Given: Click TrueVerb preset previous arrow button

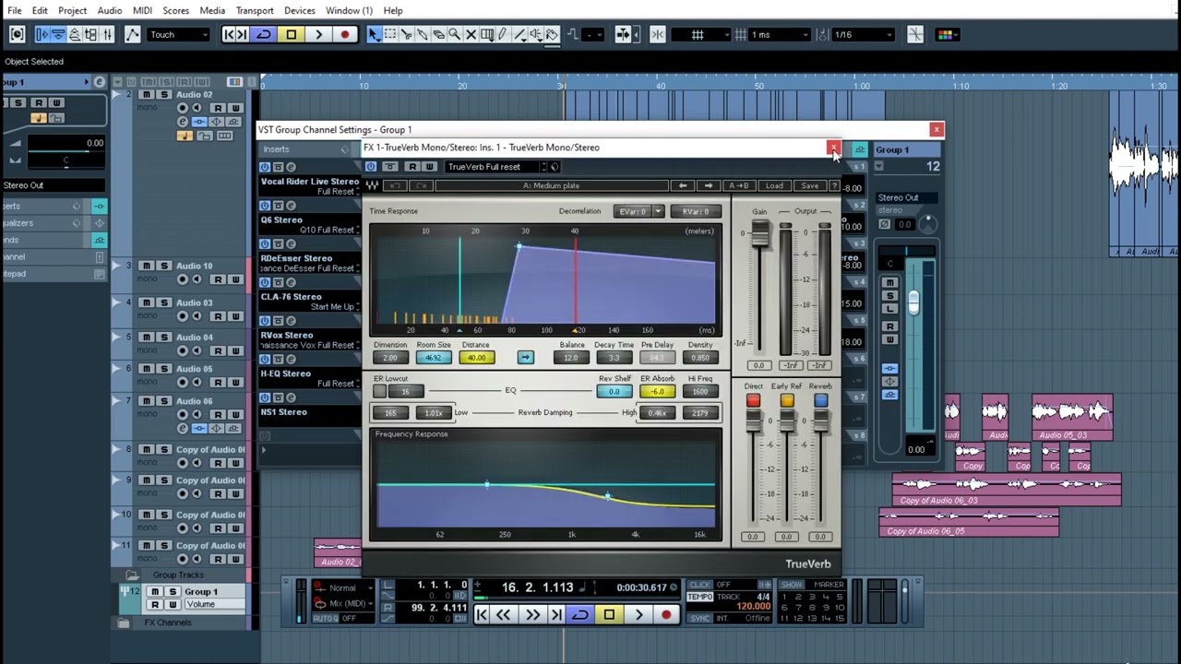Looking at the screenshot, I should pos(682,185).
